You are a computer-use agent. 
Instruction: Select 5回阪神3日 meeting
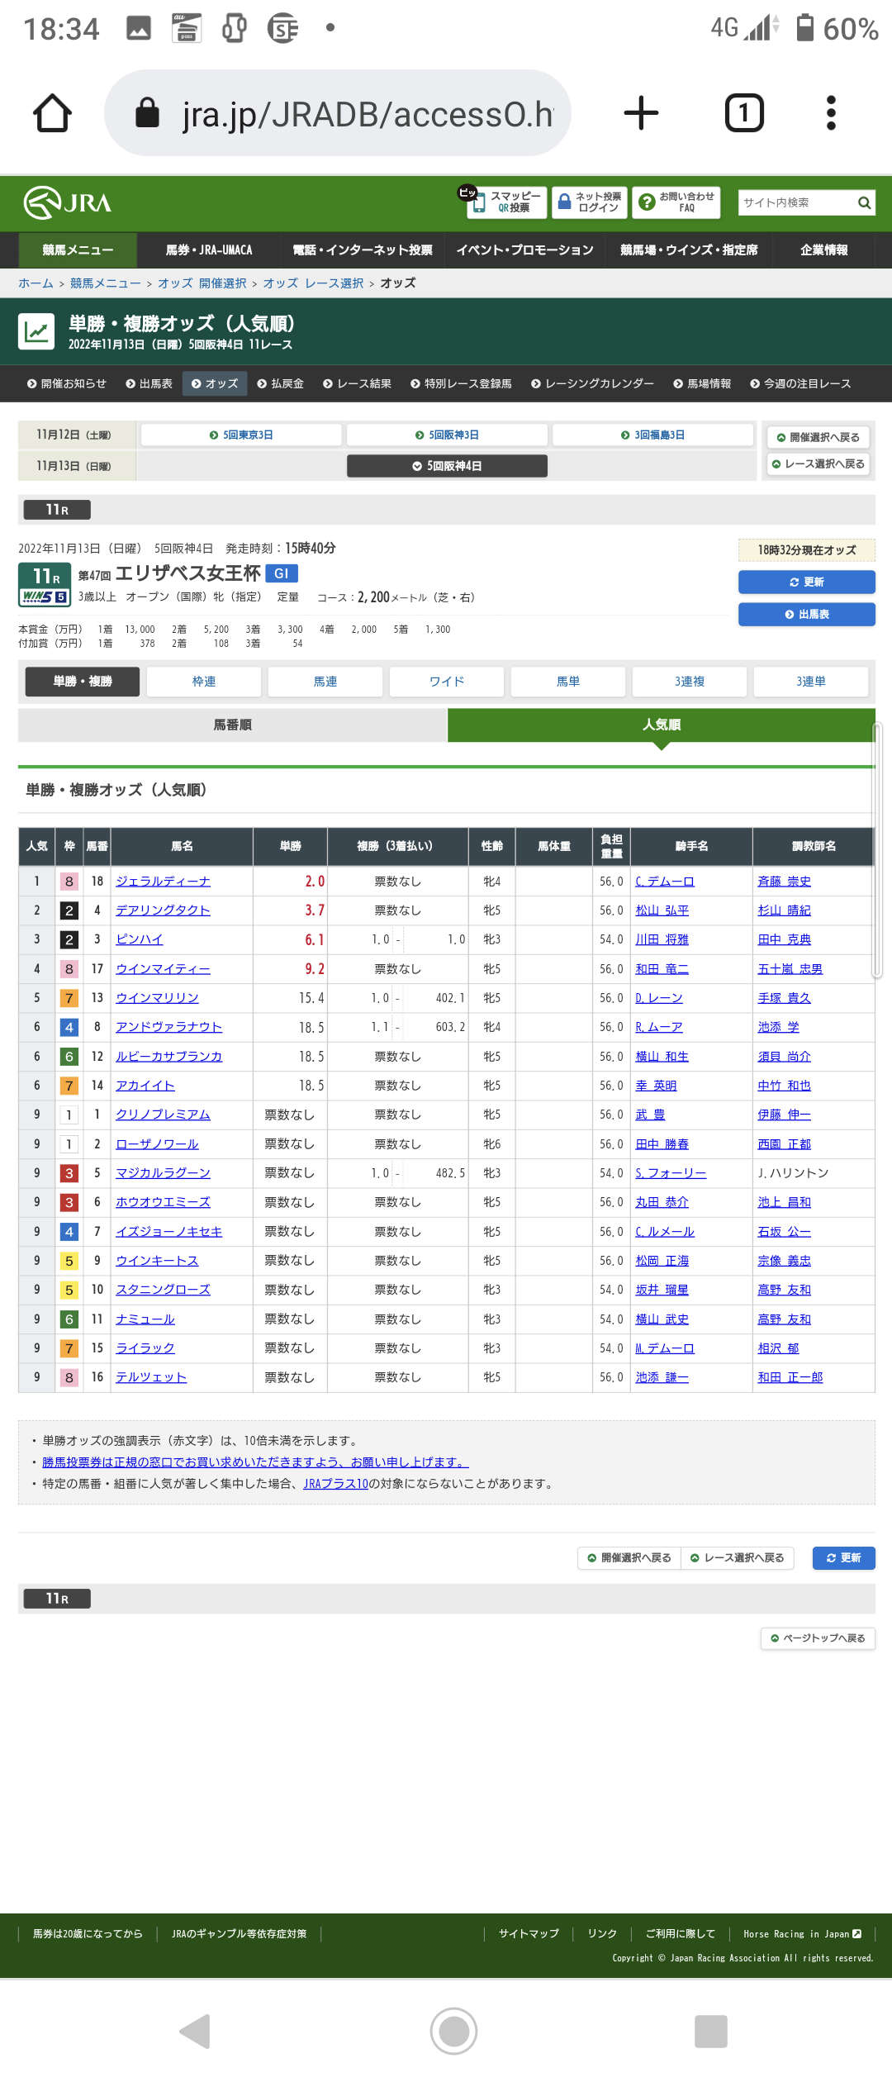(x=447, y=435)
